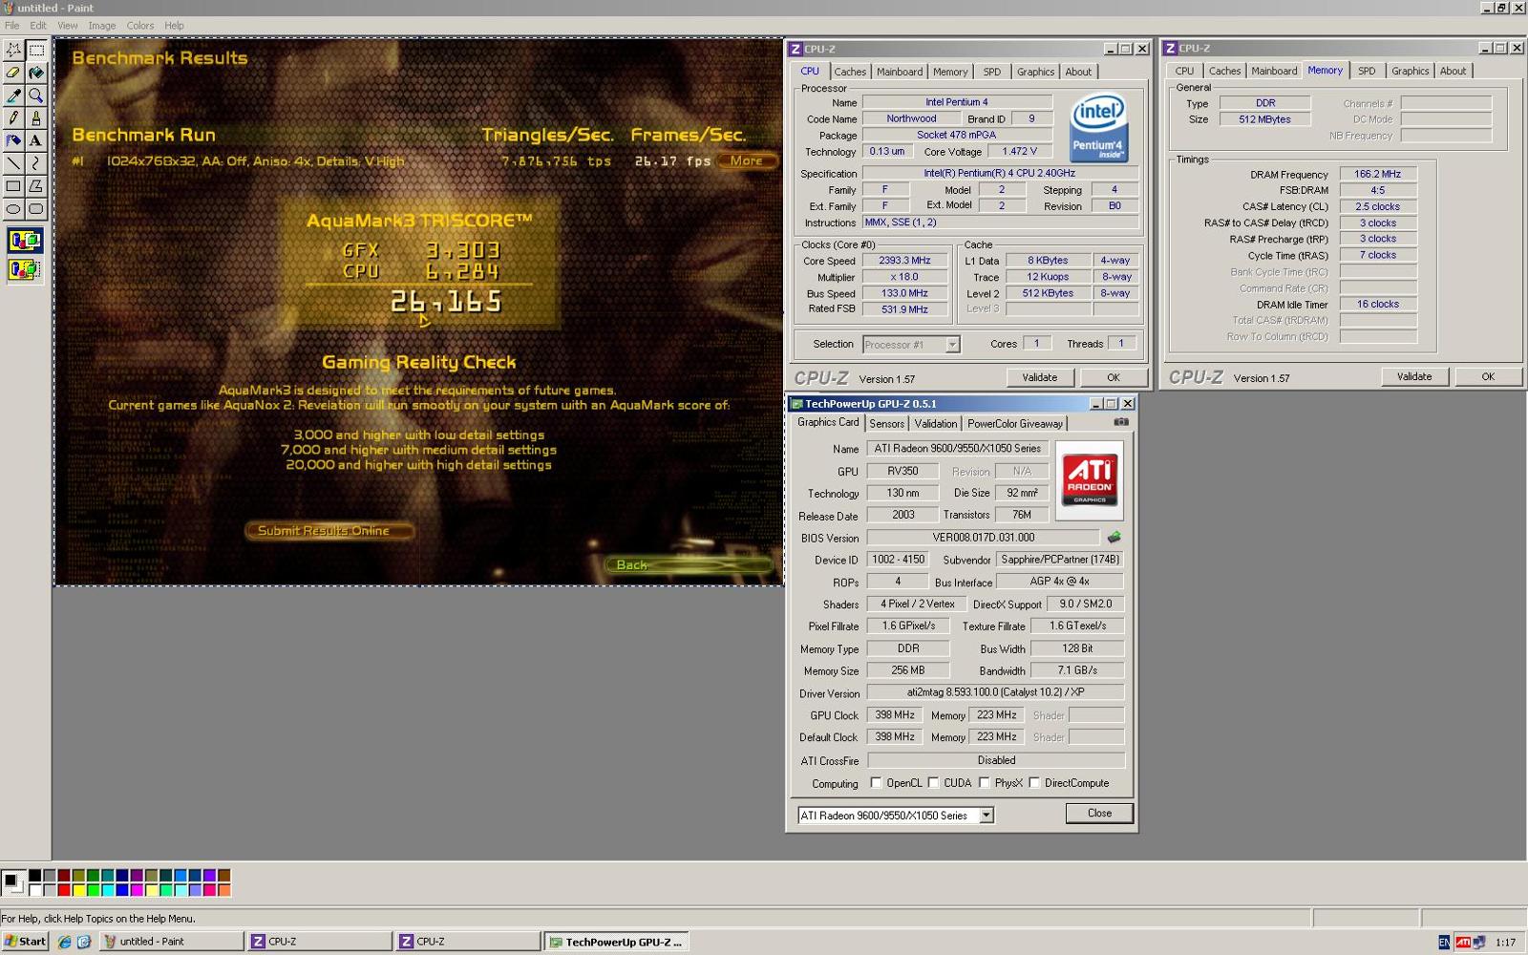Toggle the CUDA checkbox in GPU-Z
The height and width of the screenshot is (955, 1528).
pyautogui.click(x=933, y=783)
